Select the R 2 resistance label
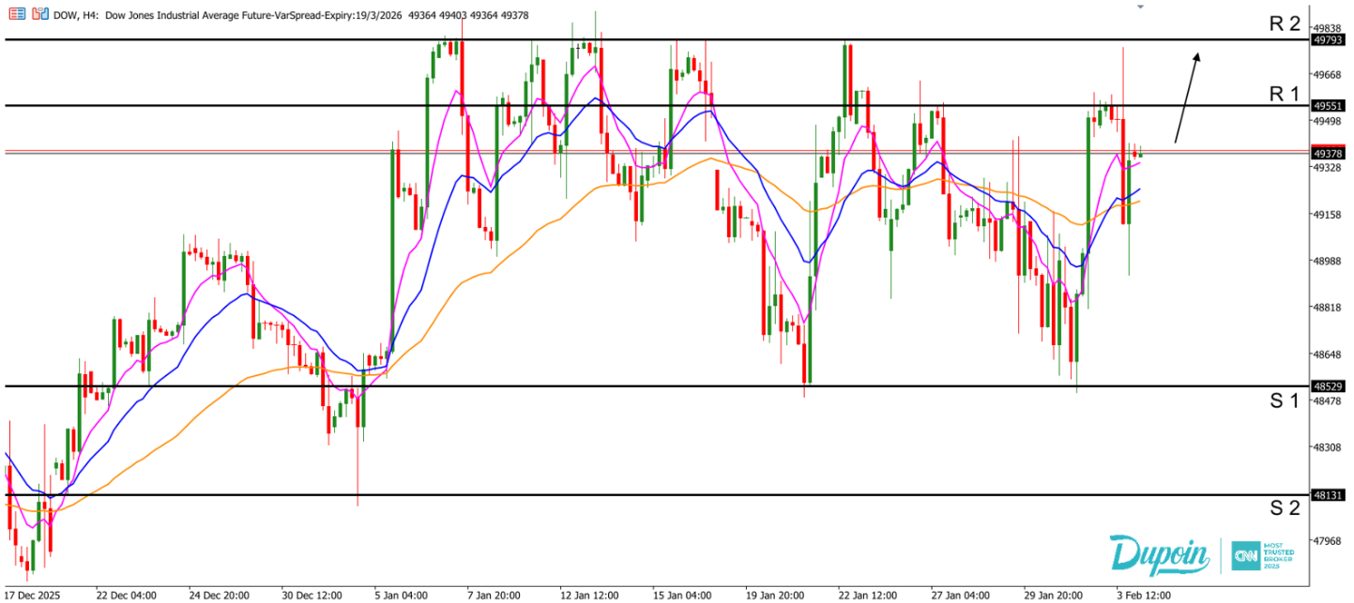1354x603 pixels. click(x=1285, y=24)
